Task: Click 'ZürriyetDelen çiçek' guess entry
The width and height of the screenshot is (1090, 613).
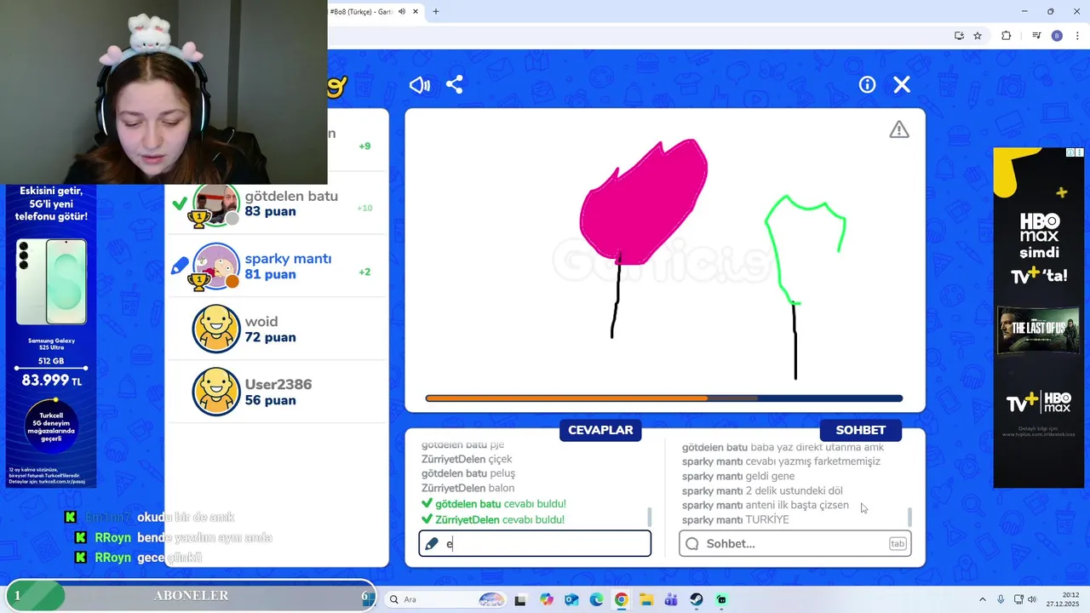Action: pyautogui.click(x=467, y=459)
